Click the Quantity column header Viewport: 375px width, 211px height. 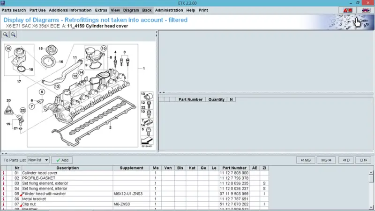point(216,99)
